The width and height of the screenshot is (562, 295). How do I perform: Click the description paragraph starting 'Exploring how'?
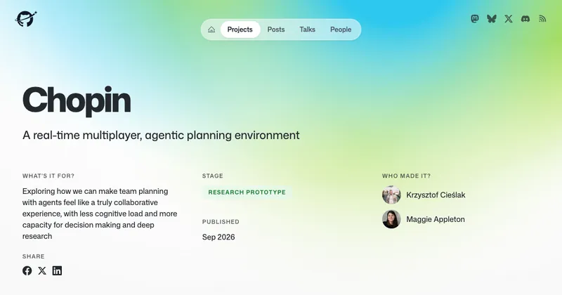click(100, 214)
